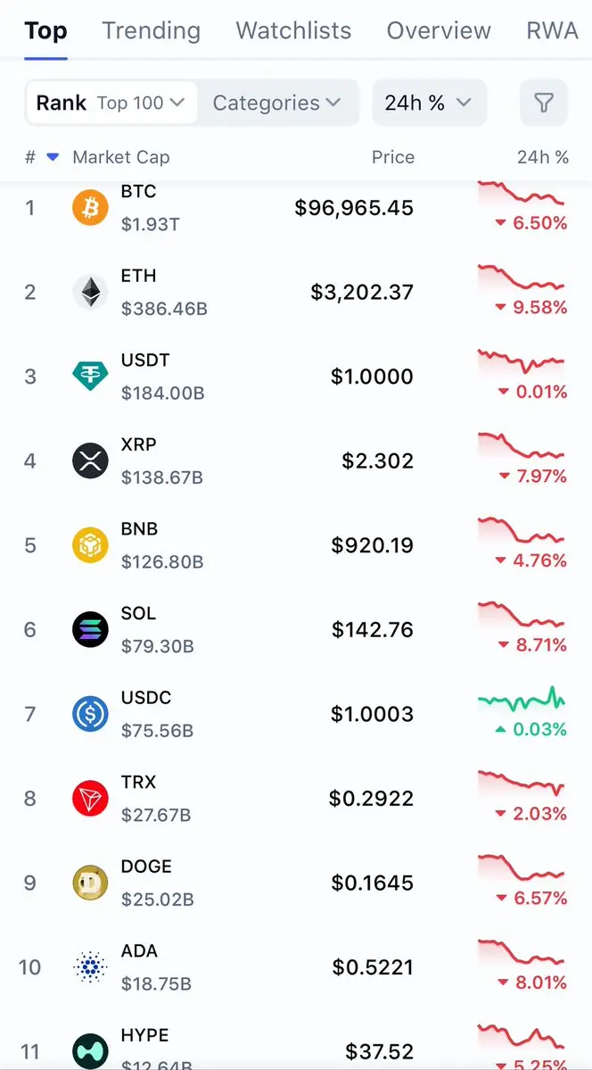Screen dimensions: 592x1070
Task: Open the Watchlists tab
Action: (293, 31)
